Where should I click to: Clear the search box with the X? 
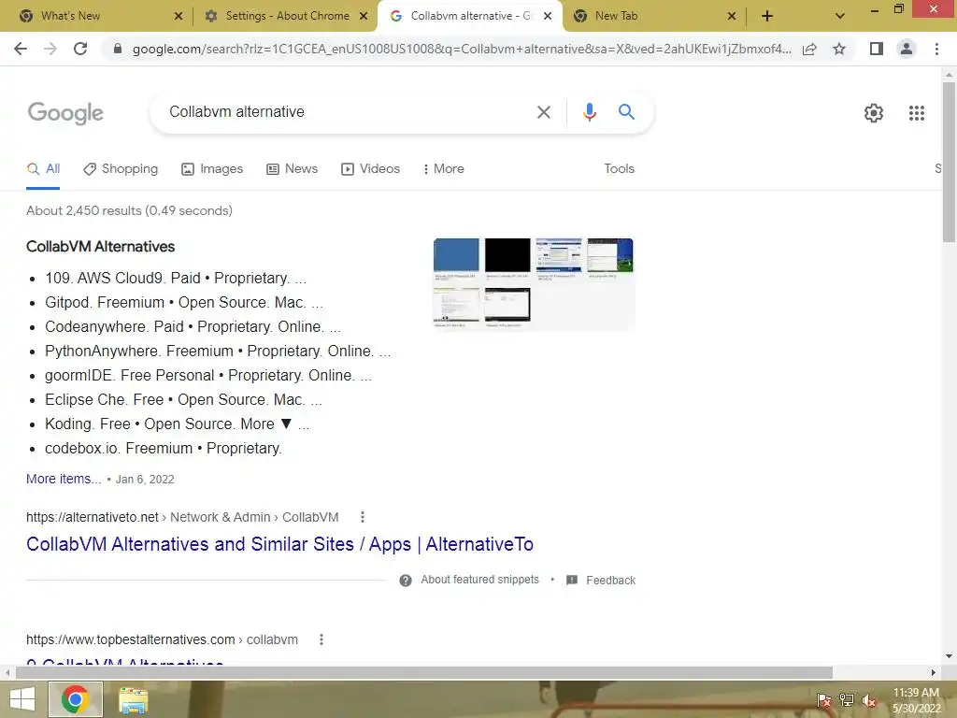pos(543,112)
